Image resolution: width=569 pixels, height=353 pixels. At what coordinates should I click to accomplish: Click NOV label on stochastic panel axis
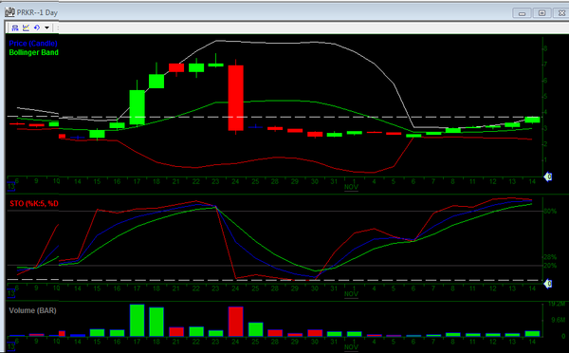tap(351, 294)
